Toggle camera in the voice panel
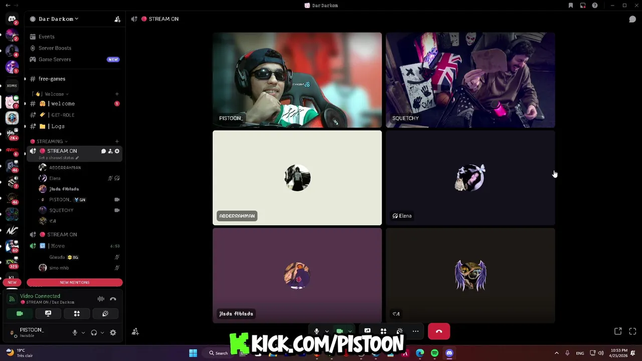This screenshot has width=642, height=361. tap(20, 313)
